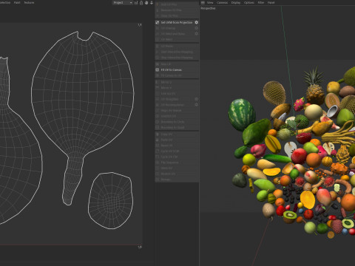355x266 pixels.
Task: Click the pan hand icon in the UV editor header
Action: (146, 3)
